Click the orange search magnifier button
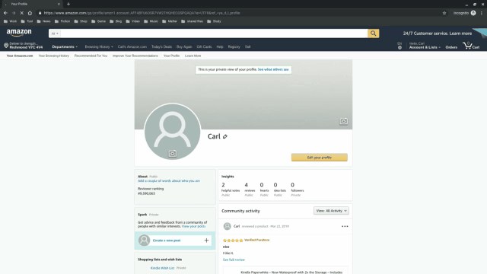The image size is (487, 274). [x=374, y=33]
